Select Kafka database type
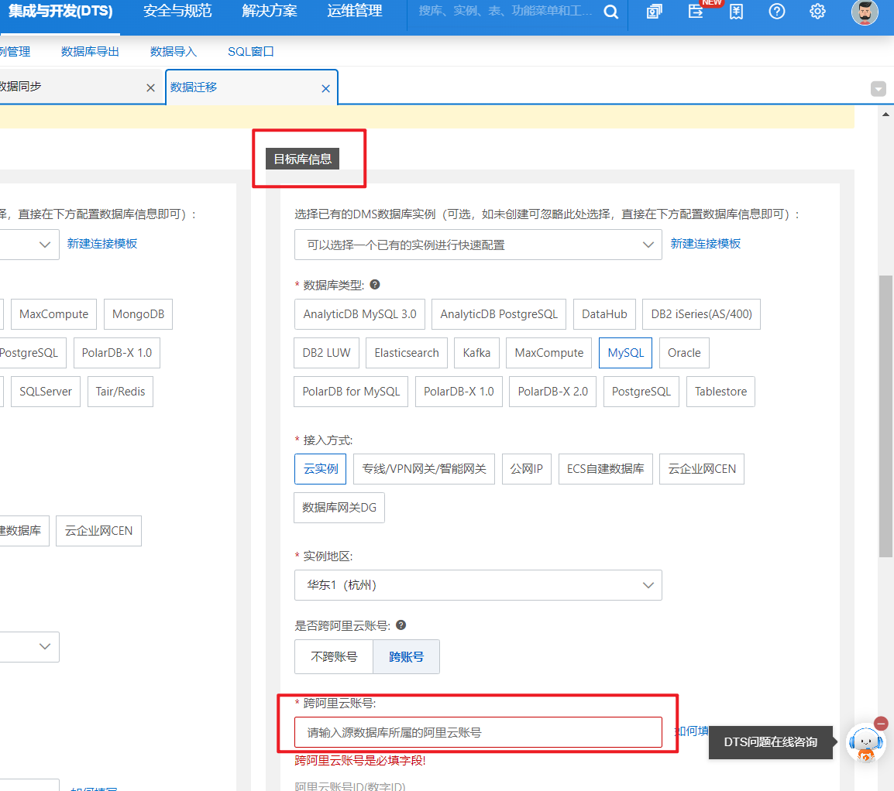The height and width of the screenshot is (791, 894). 476,353
